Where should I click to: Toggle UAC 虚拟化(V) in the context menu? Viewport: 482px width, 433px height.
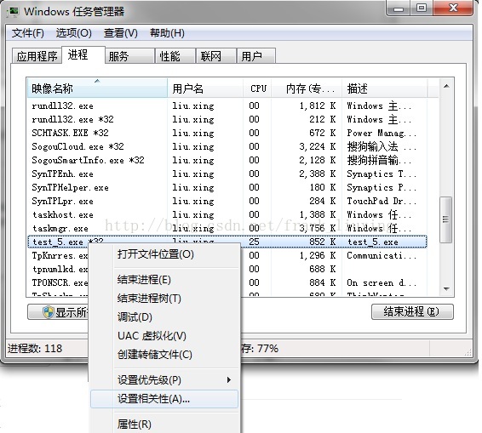coord(164,336)
